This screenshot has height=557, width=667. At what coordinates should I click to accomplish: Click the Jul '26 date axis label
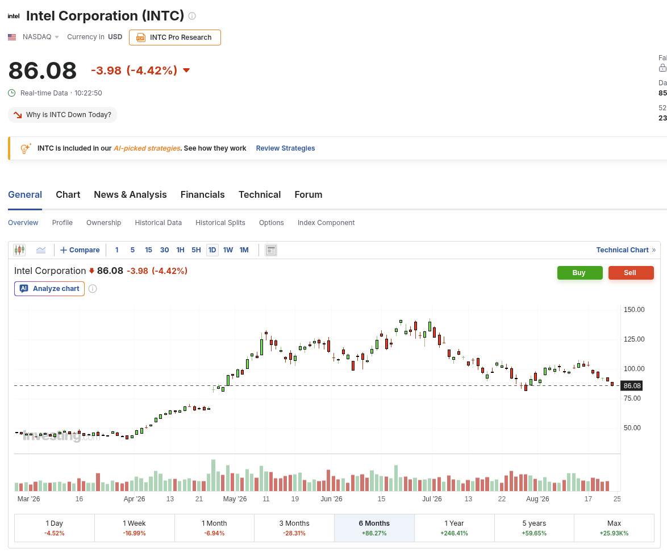[432, 498]
